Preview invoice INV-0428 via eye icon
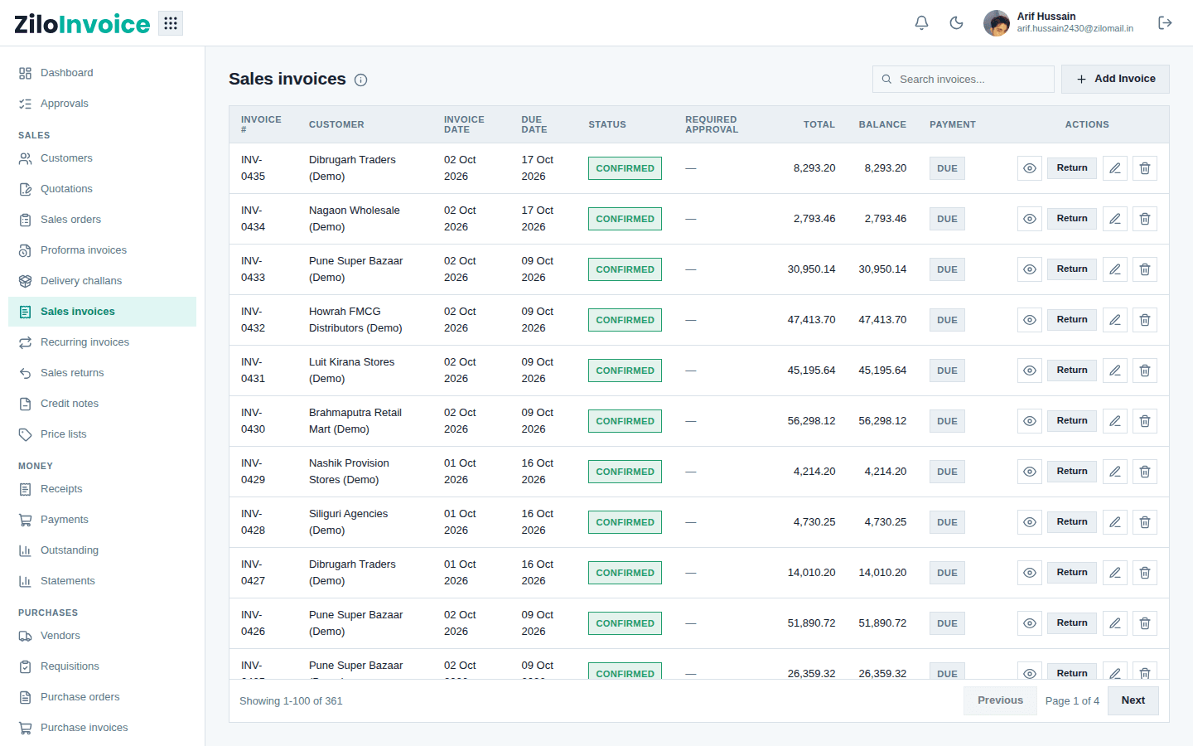The image size is (1193, 746). [x=1029, y=522]
